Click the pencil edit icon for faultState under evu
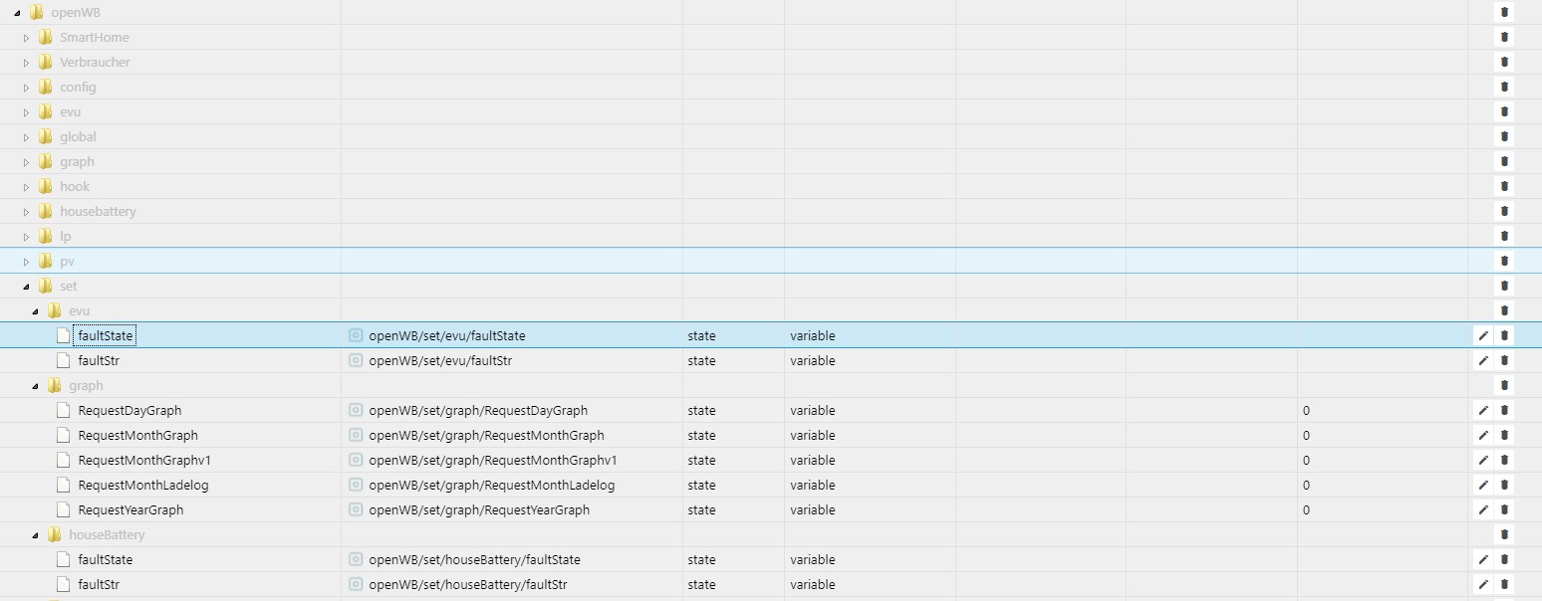This screenshot has width=1542, height=601. pyautogui.click(x=1483, y=336)
